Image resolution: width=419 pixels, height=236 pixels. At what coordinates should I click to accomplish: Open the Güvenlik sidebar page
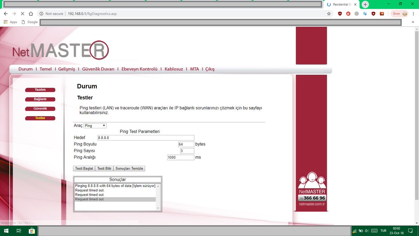[x=40, y=109]
